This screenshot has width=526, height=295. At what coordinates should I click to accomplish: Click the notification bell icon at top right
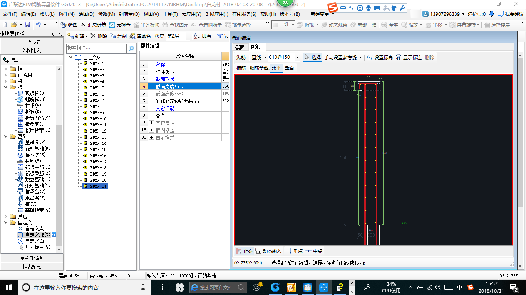(492, 14)
